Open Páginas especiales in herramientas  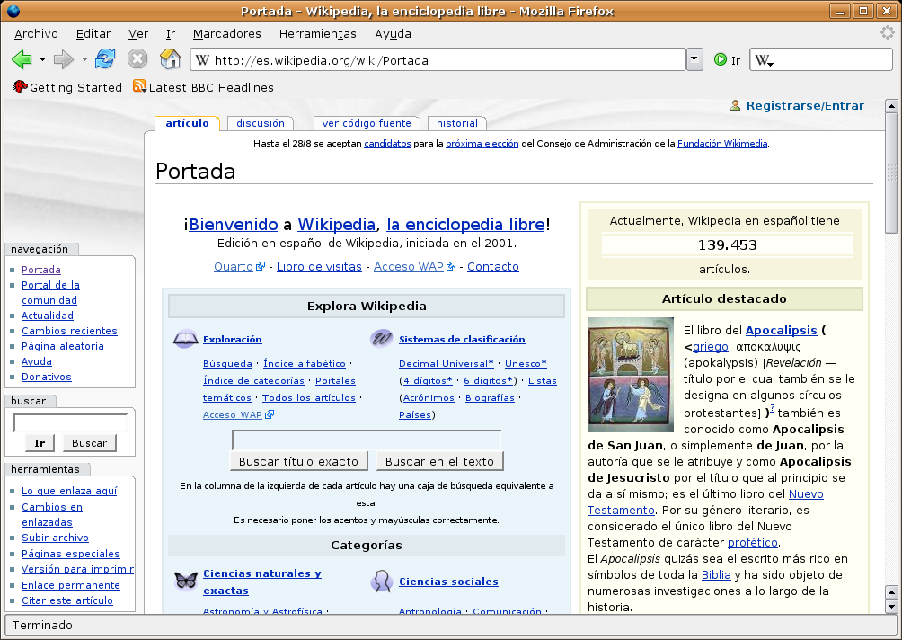click(x=71, y=553)
